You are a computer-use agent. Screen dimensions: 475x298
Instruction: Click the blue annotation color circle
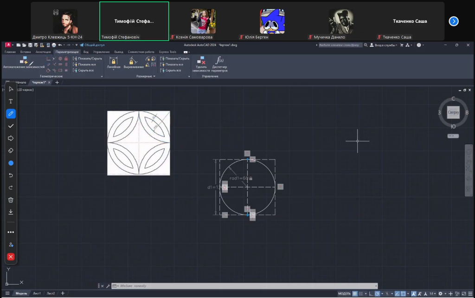tap(11, 163)
